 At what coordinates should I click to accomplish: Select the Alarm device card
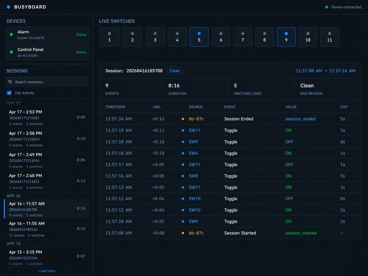48,35
